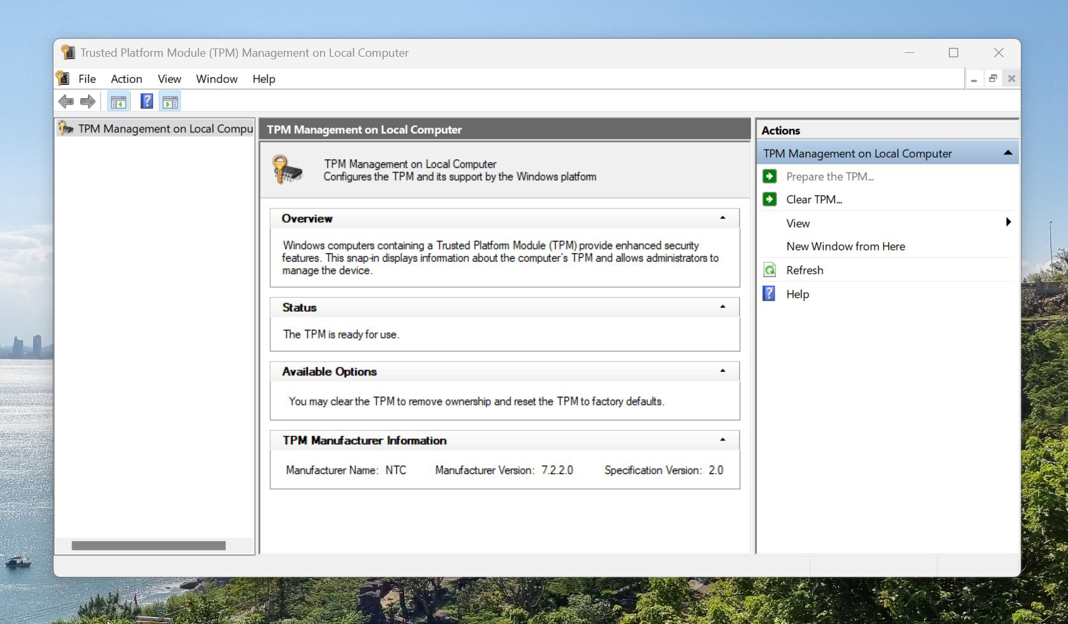1068x624 pixels.
Task: Click the Actions pane header
Action: click(888, 130)
